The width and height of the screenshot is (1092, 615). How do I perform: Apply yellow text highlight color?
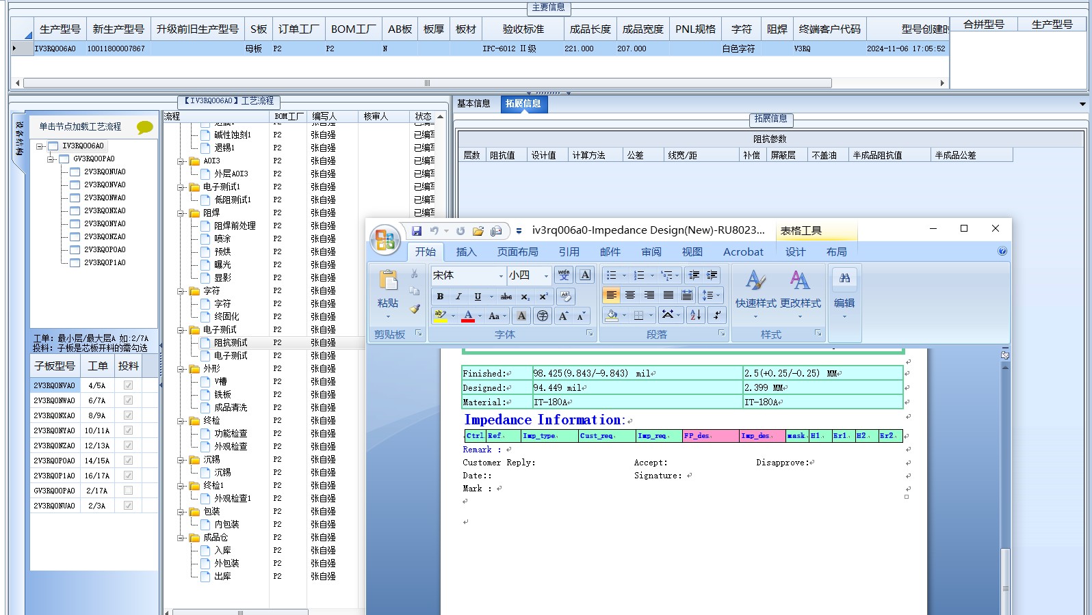pos(441,316)
